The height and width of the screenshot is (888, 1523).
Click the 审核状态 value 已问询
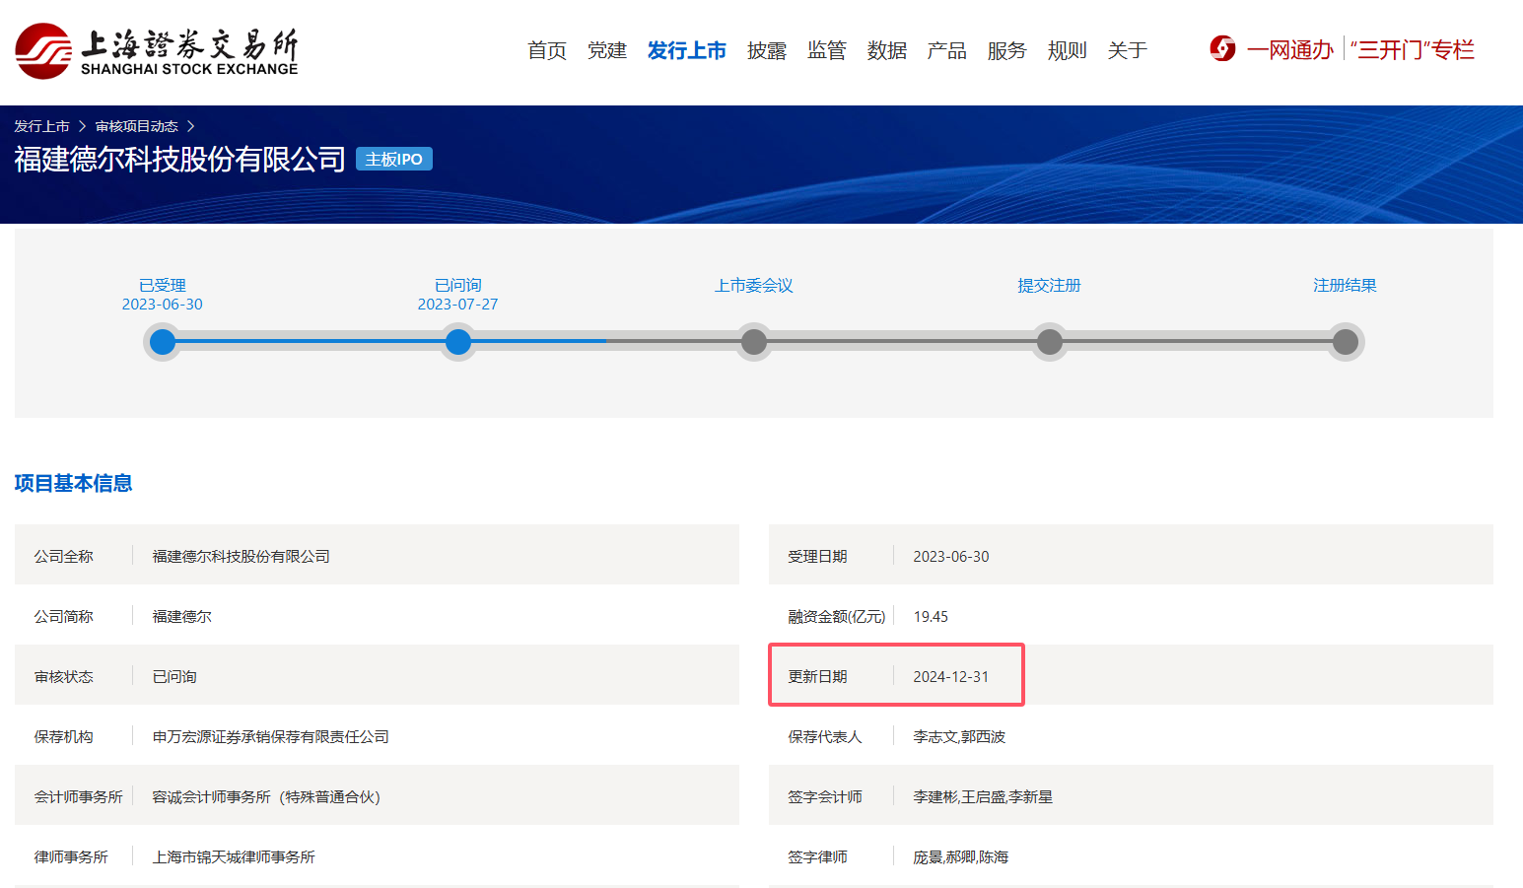click(174, 676)
